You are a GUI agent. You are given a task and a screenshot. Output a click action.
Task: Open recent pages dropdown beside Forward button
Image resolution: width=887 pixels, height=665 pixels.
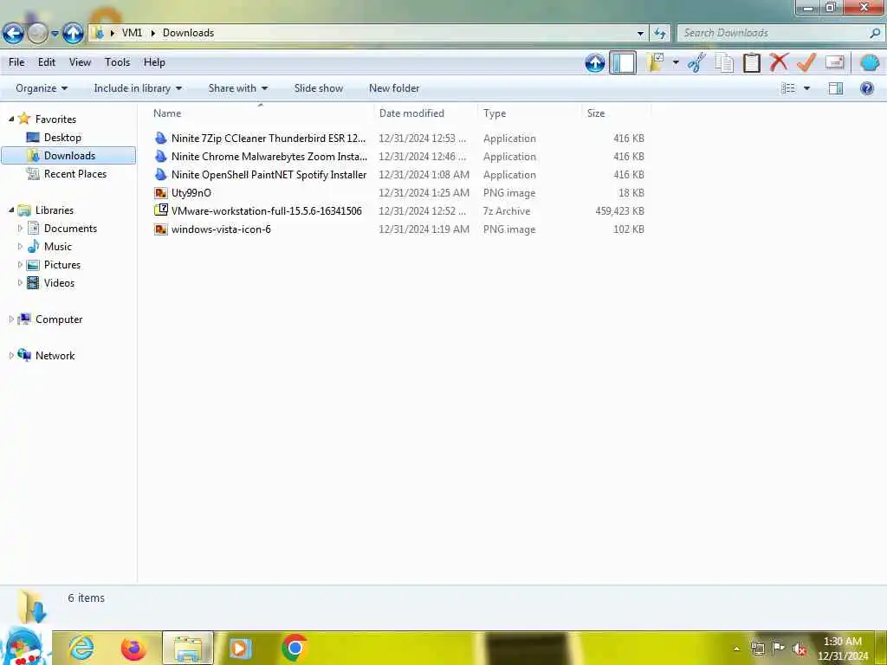[x=55, y=34]
